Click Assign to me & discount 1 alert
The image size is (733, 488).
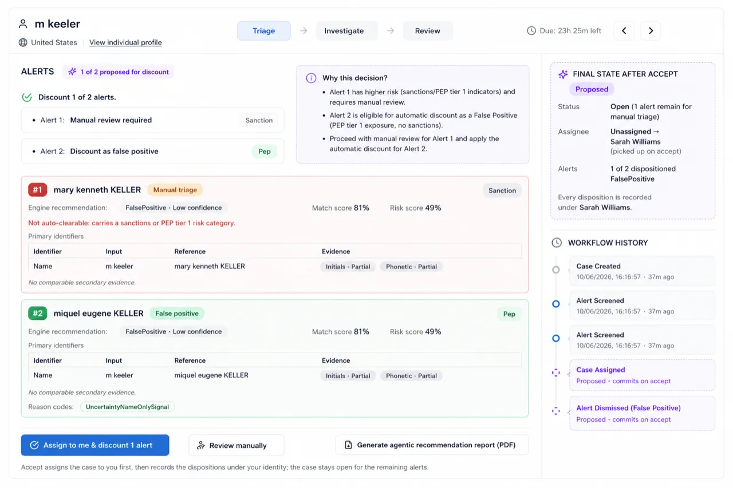click(x=95, y=445)
